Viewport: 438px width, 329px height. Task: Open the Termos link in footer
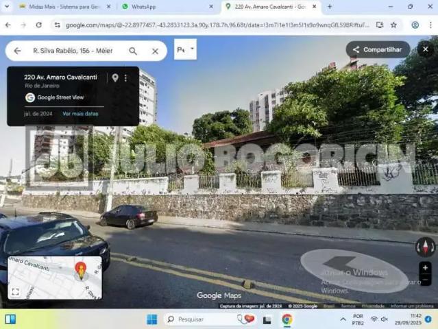pyautogui.click(x=348, y=306)
